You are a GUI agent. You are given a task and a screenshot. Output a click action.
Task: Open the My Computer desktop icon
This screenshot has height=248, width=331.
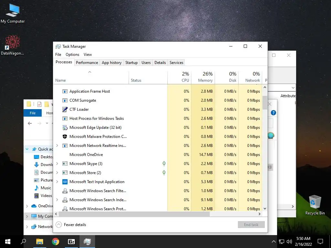(x=13, y=14)
